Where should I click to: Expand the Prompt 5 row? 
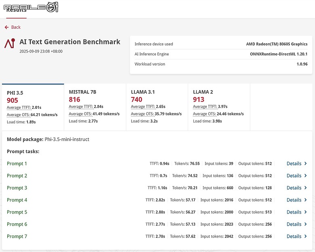pos(17,212)
